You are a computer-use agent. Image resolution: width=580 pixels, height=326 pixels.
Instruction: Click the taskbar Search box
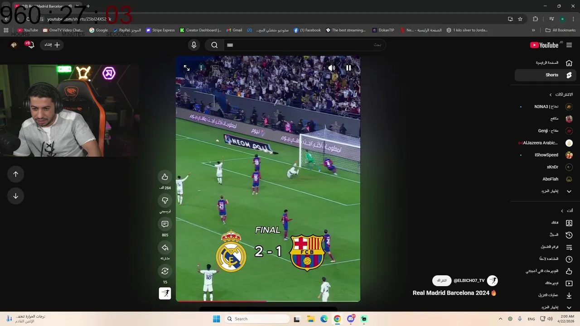click(x=257, y=319)
